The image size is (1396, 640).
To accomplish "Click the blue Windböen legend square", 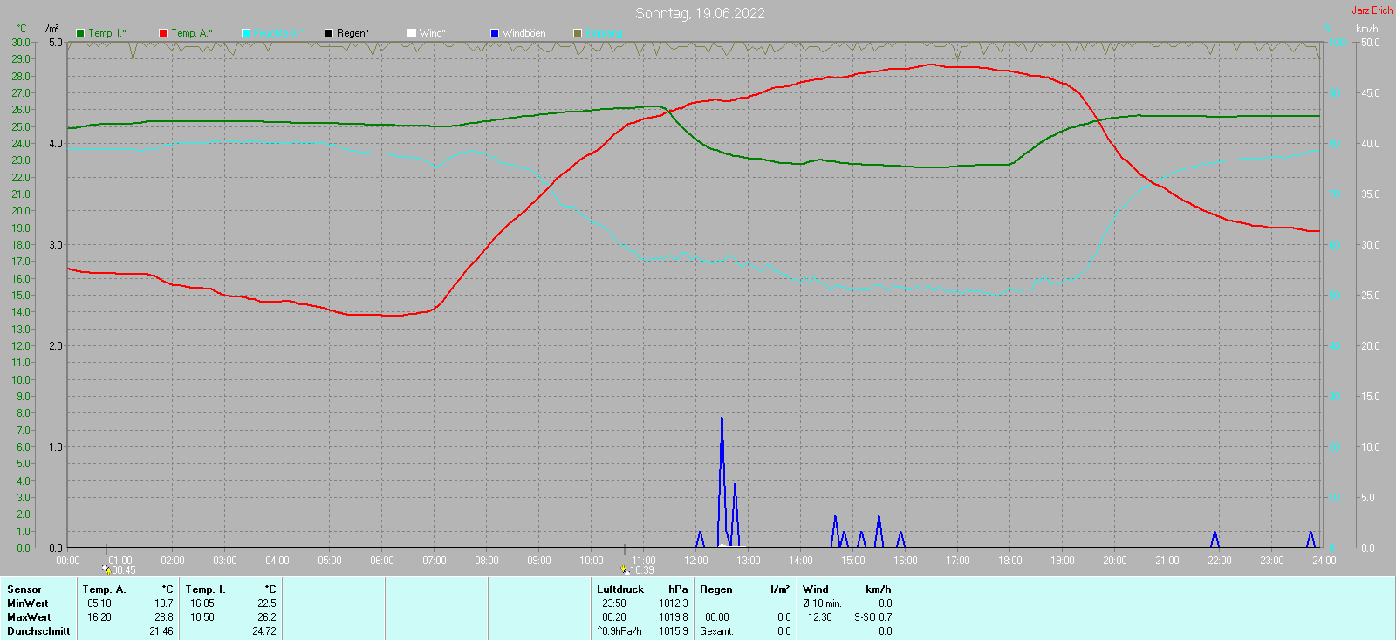I will [x=495, y=33].
